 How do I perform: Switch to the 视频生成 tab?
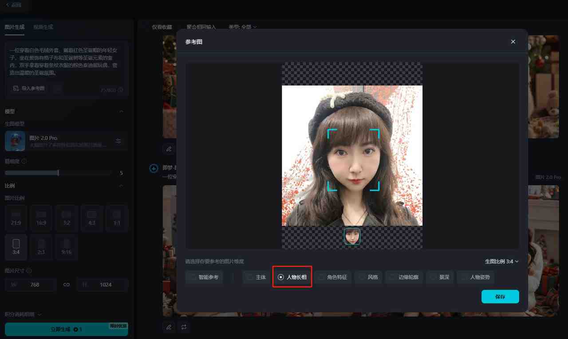[x=43, y=27]
